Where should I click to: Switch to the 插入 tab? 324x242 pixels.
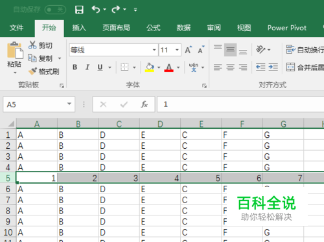click(79, 28)
